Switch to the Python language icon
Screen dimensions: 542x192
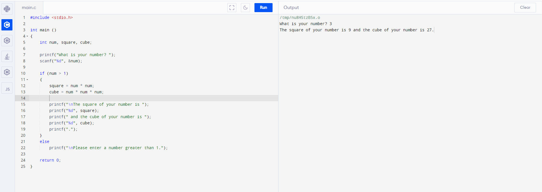coord(7,9)
